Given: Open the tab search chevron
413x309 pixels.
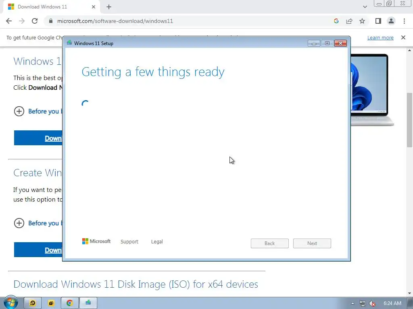Looking at the screenshot, I should 365,7.
